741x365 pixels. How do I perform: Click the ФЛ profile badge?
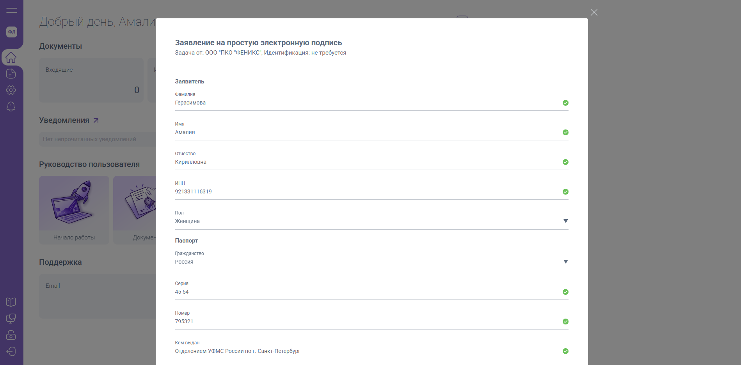coord(12,32)
